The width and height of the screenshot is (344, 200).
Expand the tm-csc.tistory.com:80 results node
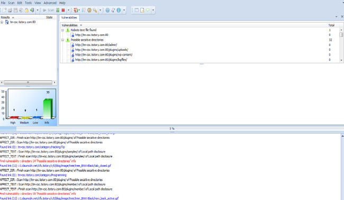(x=2, y=22)
